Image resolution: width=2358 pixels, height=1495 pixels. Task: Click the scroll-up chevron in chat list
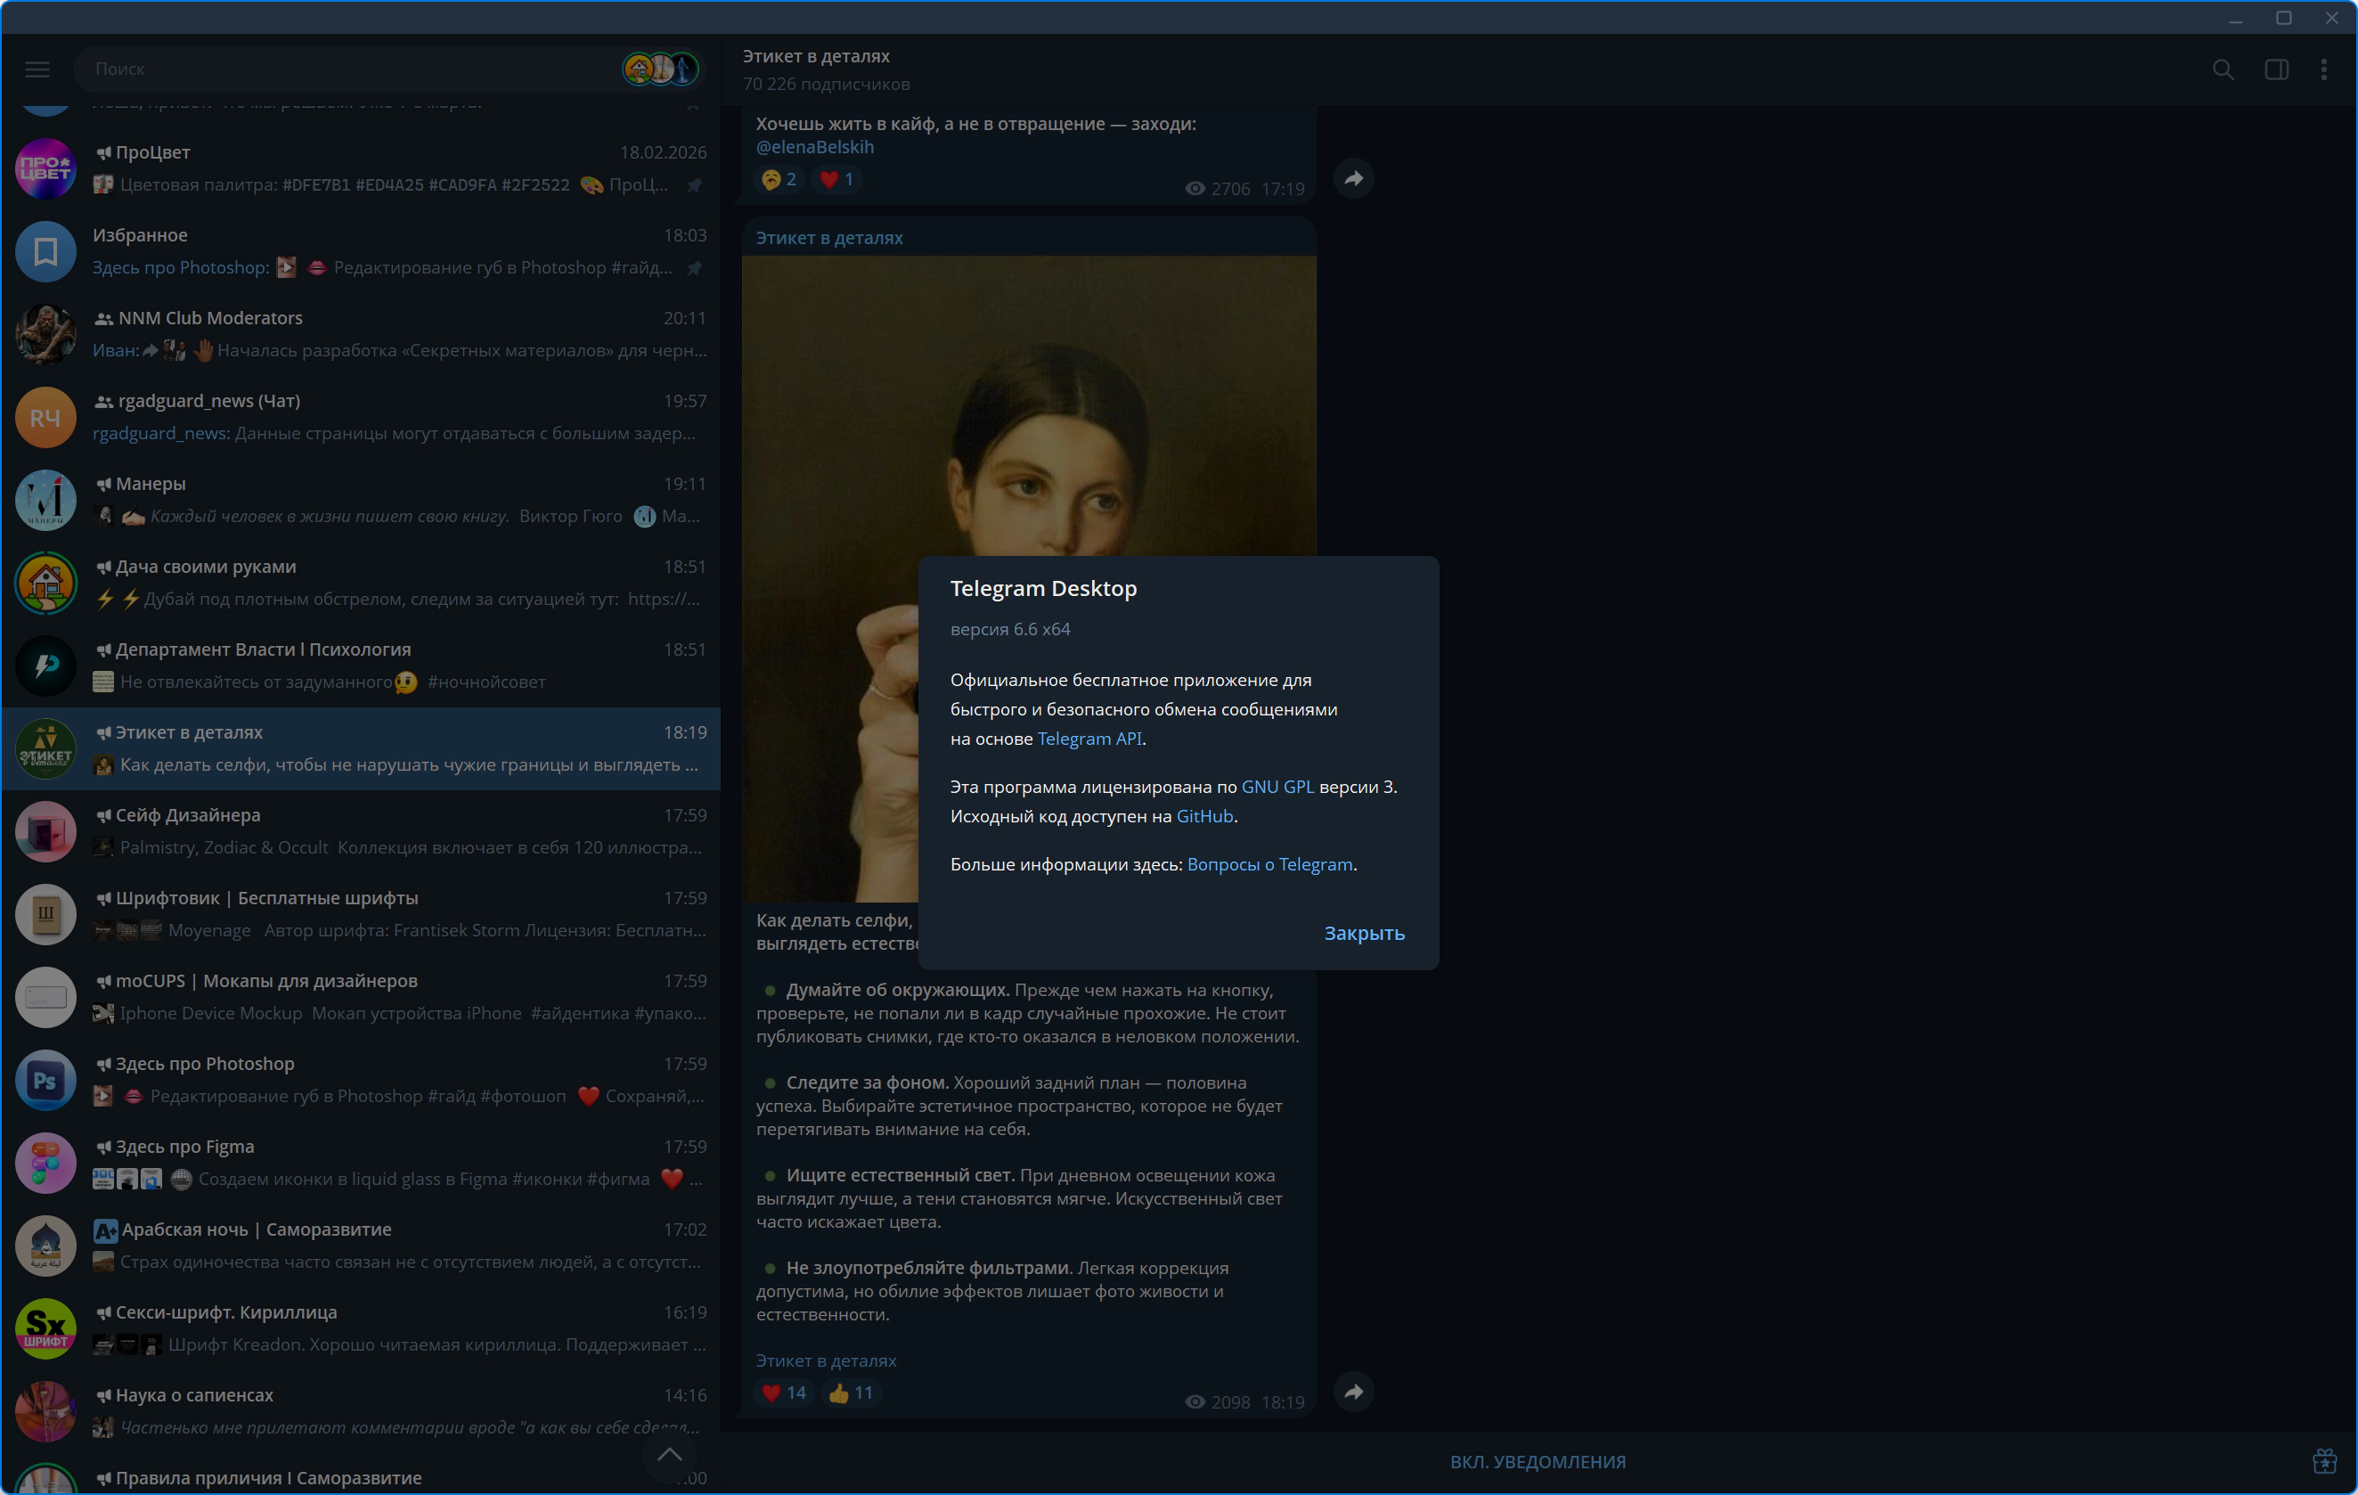(x=670, y=1454)
